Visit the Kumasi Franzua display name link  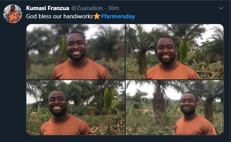click(47, 8)
